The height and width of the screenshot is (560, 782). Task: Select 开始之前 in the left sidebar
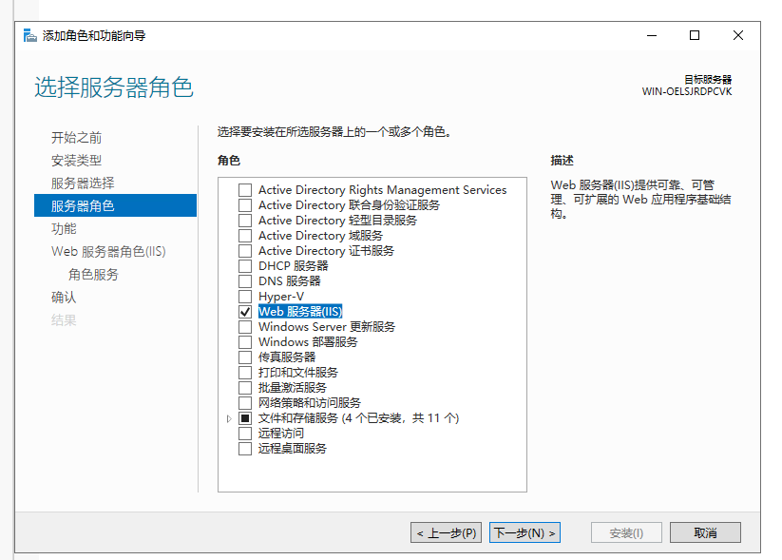pos(77,137)
